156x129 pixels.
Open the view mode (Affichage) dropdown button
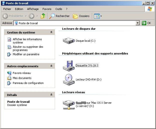click(98, 16)
